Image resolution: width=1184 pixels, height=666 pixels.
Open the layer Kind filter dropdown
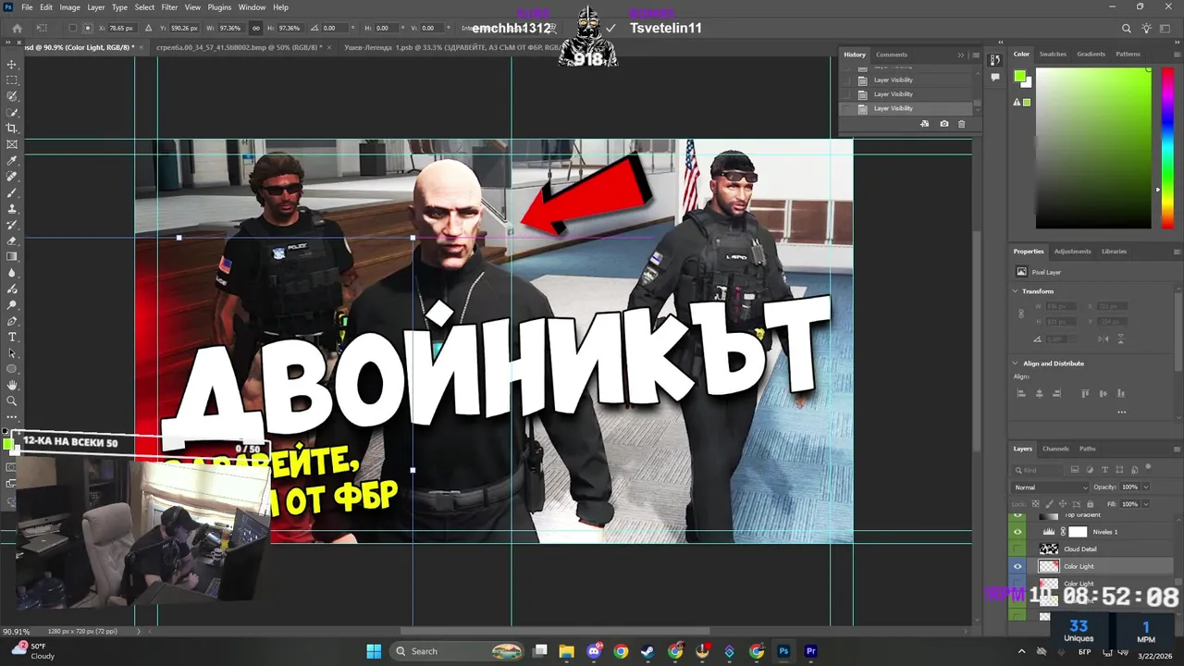click(1038, 470)
